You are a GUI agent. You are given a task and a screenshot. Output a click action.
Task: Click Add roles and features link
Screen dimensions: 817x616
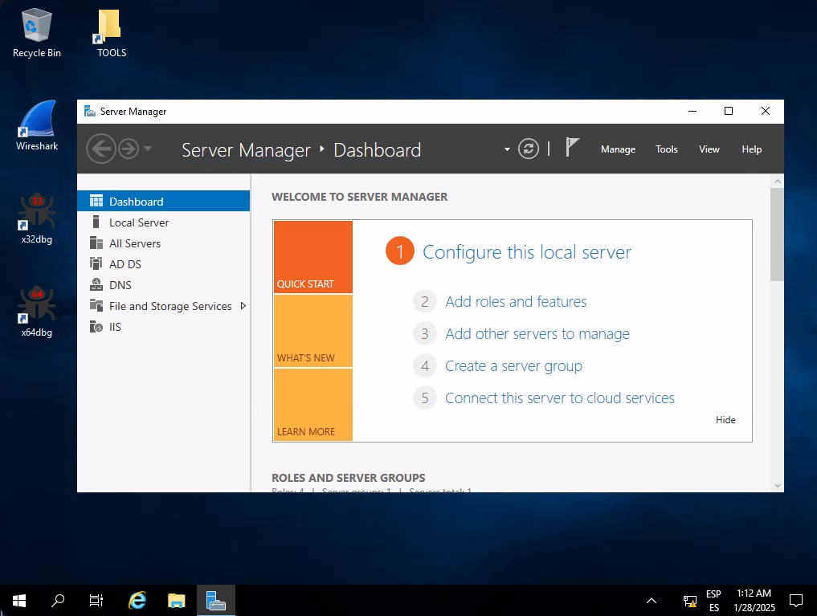[x=516, y=301]
